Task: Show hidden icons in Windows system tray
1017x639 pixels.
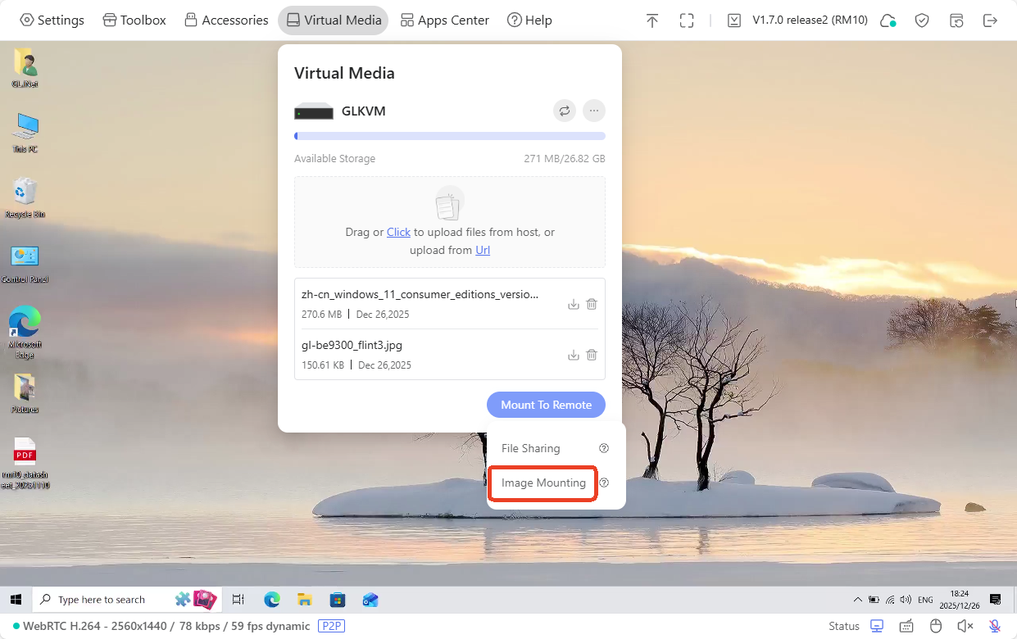Action: [858, 600]
